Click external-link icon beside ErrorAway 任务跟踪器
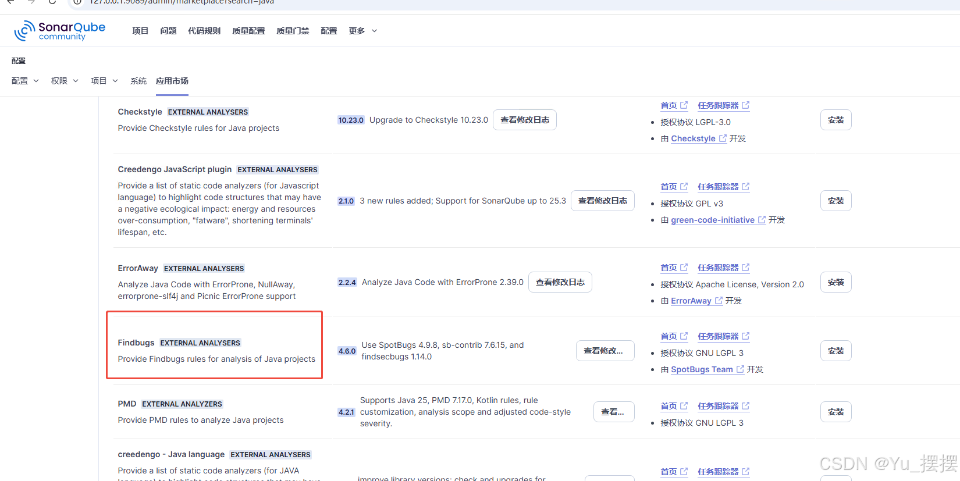This screenshot has height=481, width=960. pos(746,268)
